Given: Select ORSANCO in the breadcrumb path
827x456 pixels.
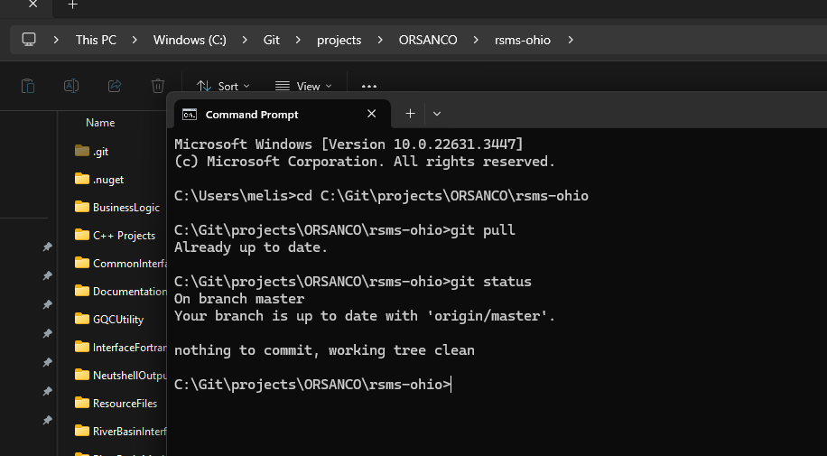Looking at the screenshot, I should tap(428, 40).
